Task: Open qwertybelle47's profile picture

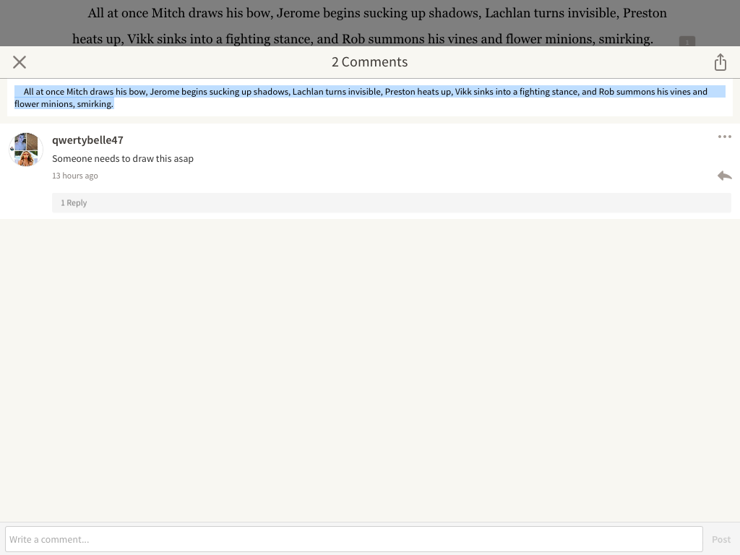Action: [26, 150]
